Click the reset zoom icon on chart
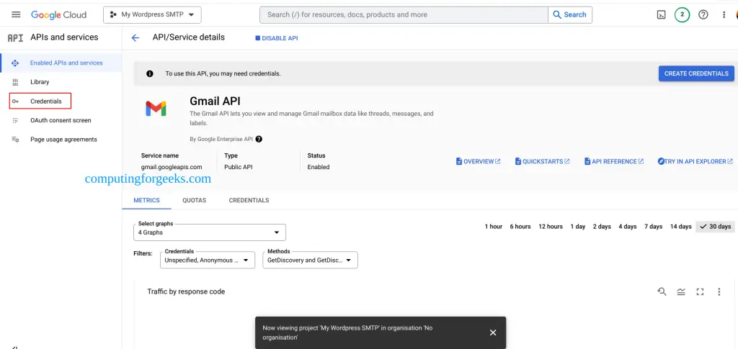This screenshot has height=349, width=738. pyautogui.click(x=662, y=291)
